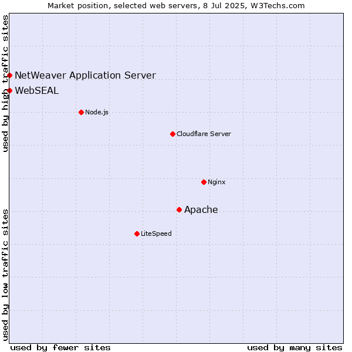The height and width of the screenshot is (352, 352).
Task: Click the chart title 'Market position, selected web servers'
Action: pos(123,6)
